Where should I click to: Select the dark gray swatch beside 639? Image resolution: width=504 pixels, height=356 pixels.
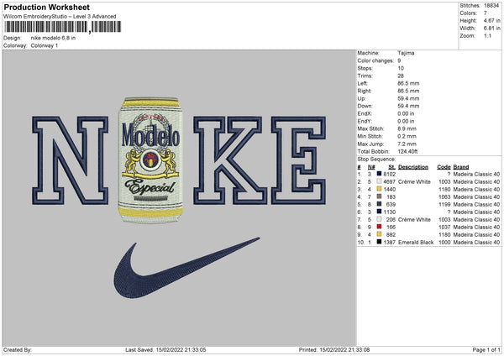click(x=379, y=204)
